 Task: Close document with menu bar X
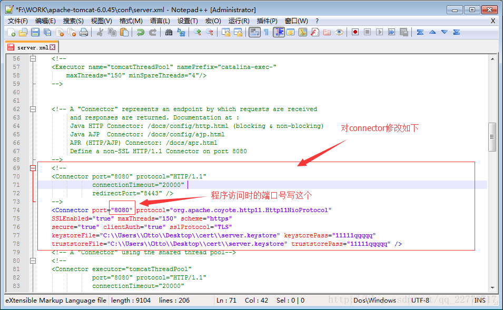coord(493,21)
